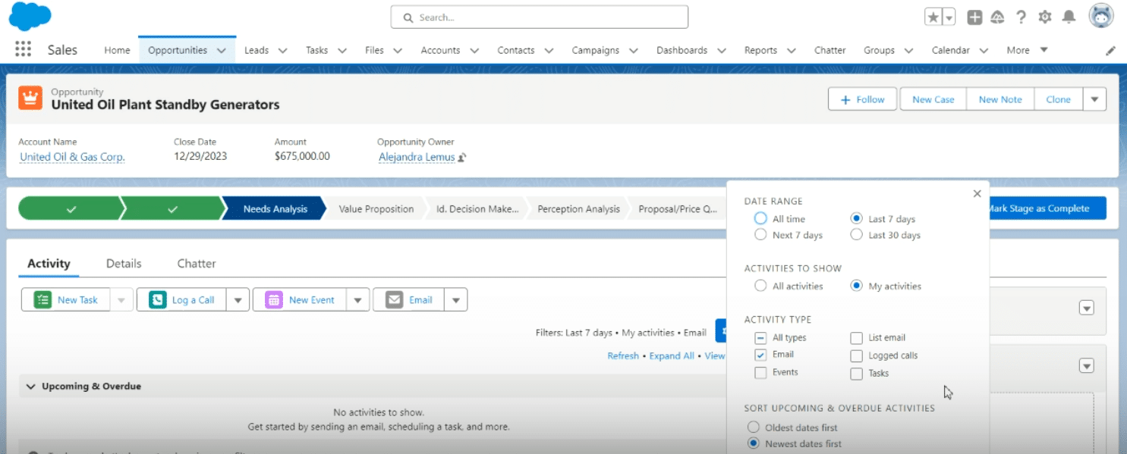The height and width of the screenshot is (454, 1127).
Task: Collapse the Upcoming & Overdue section
Action: tap(31, 387)
